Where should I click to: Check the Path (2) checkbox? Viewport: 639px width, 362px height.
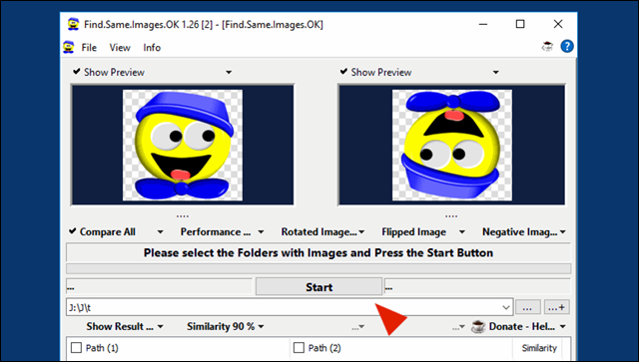299,348
